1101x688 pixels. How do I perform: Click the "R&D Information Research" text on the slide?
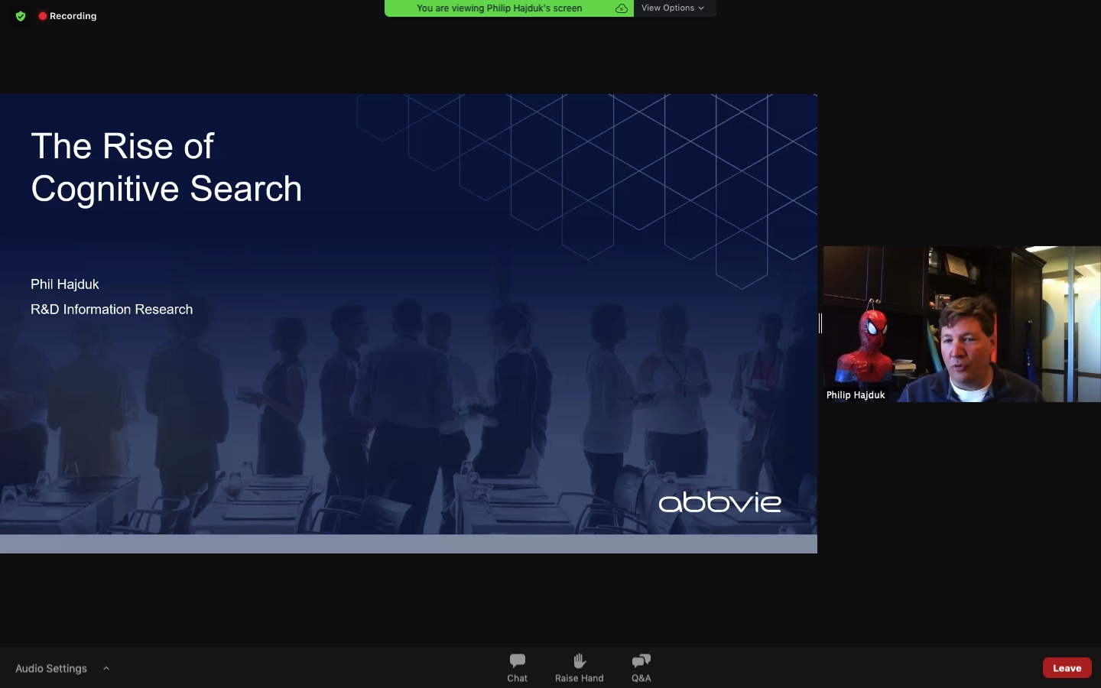coord(112,310)
